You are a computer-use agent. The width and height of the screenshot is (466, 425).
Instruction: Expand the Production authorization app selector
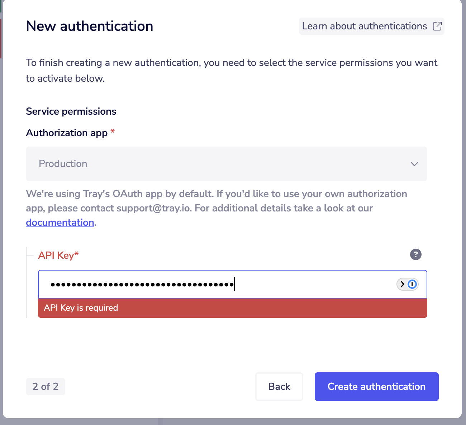pyautogui.click(x=226, y=164)
